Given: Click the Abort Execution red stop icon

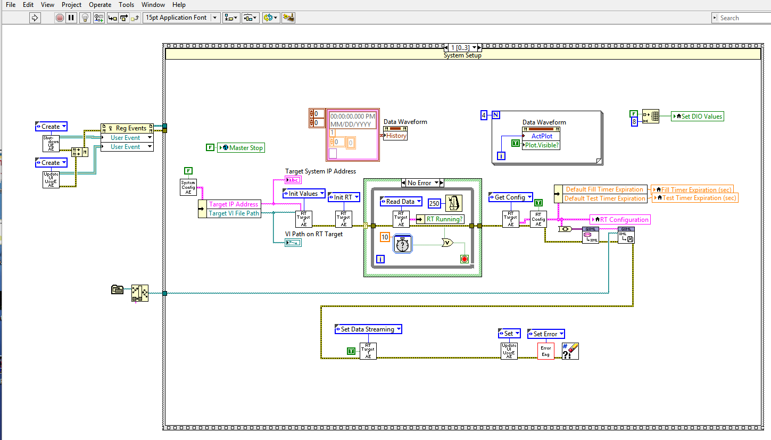Looking at the screenshot, I should 60,18.
